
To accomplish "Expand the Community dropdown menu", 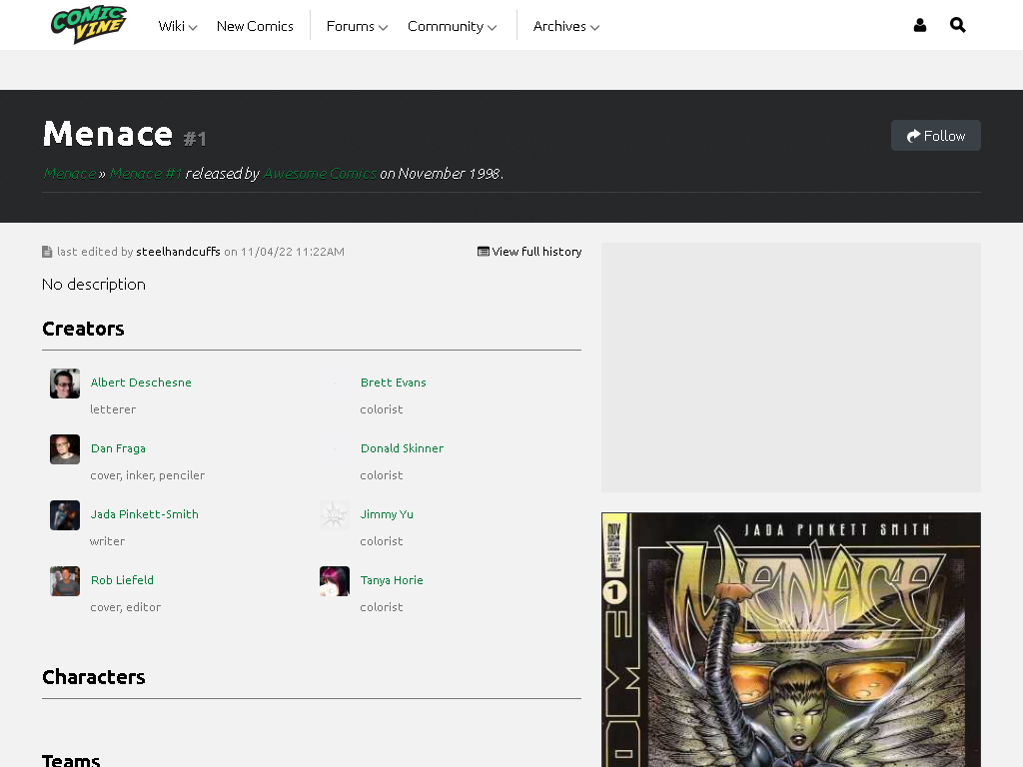I will (453, 26).
